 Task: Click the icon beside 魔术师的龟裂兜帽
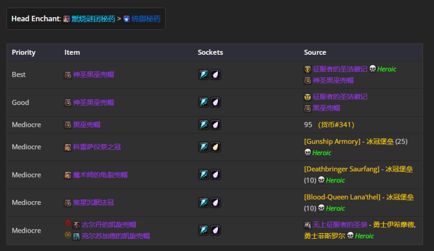(x=68, y=175)
